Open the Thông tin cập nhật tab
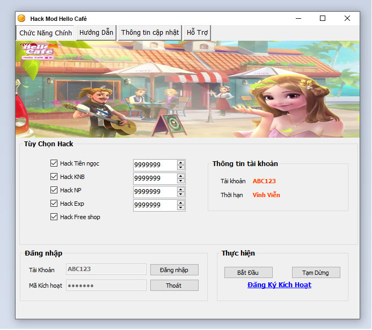 (x=150, y=33)
